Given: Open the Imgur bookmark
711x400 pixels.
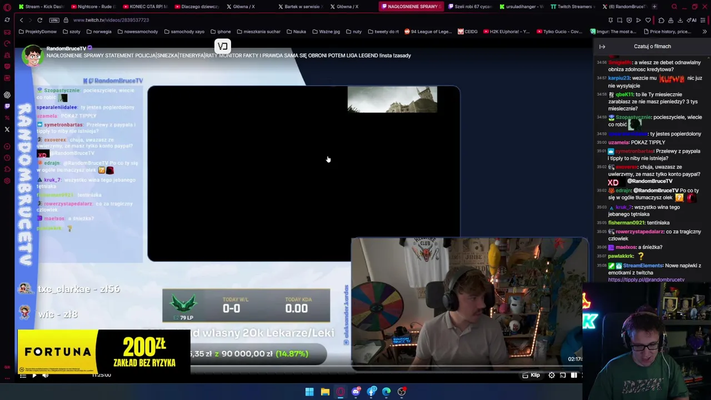Looking at the screenshot, I should click(x=613, y=32).
